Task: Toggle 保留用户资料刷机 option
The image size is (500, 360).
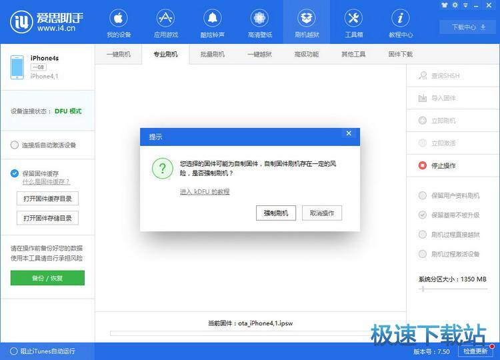Action: (x=423, y=195)
